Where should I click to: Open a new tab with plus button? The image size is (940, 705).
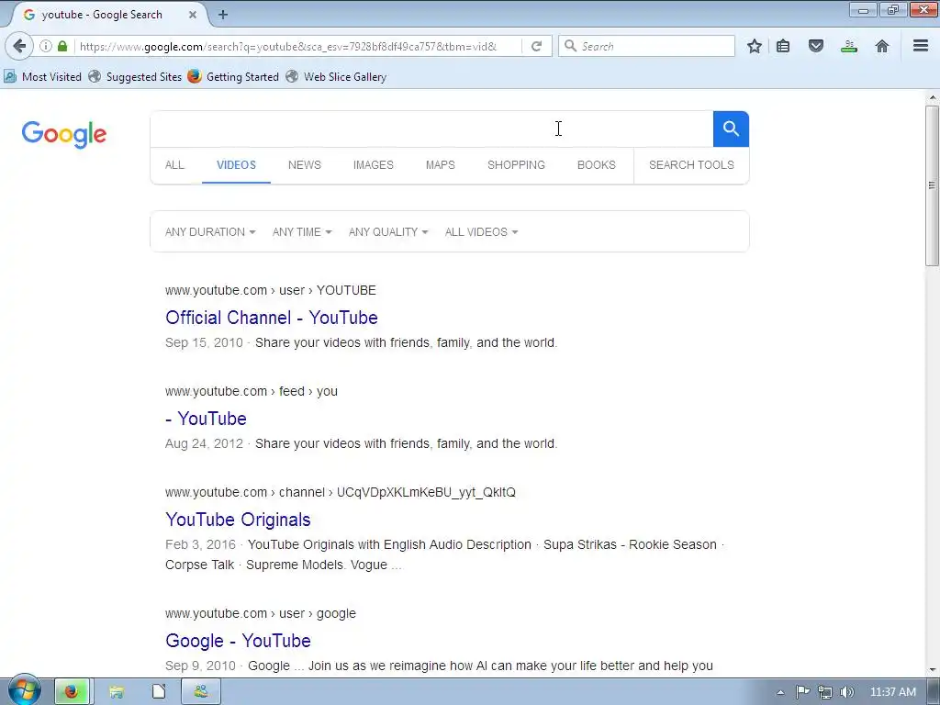tap(223, 15)
